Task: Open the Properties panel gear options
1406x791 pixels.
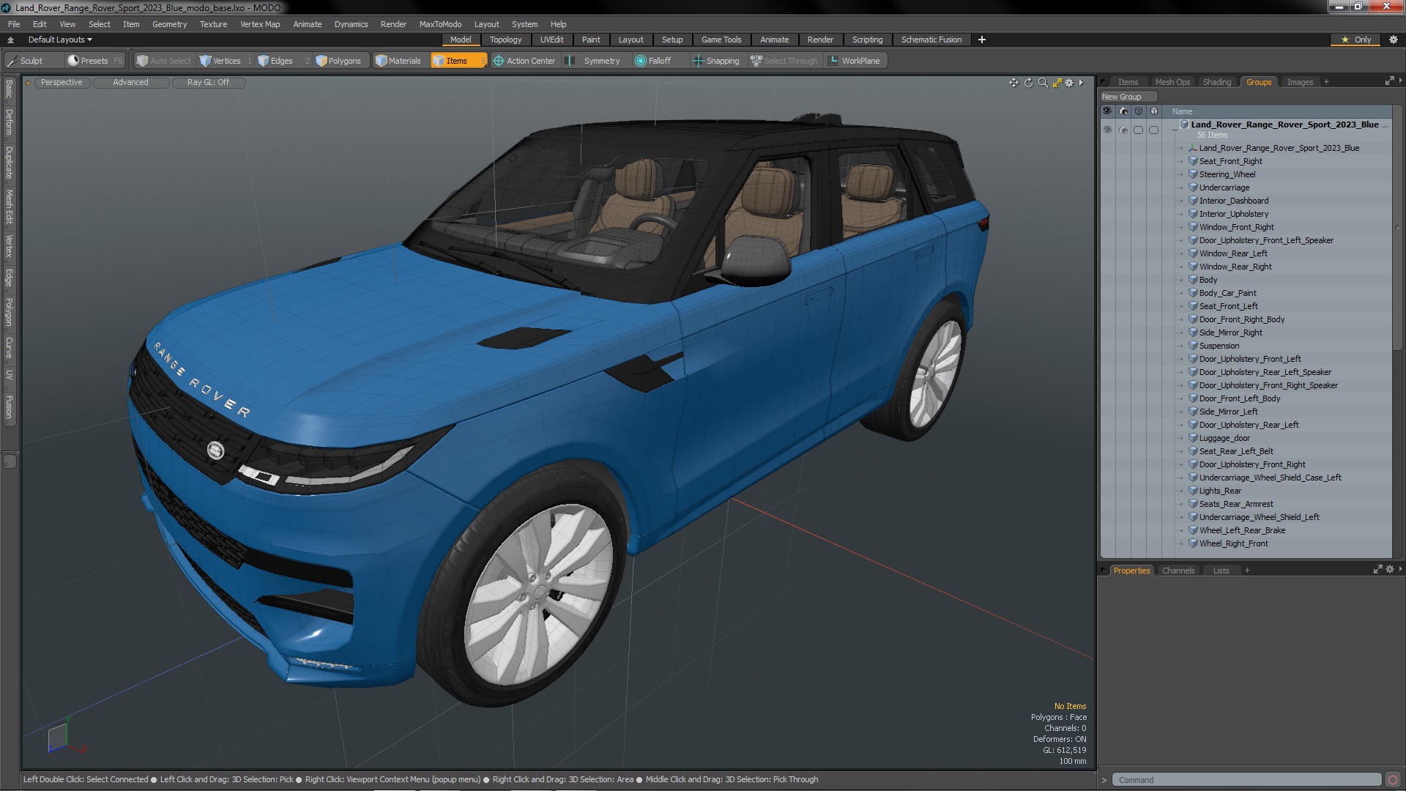Action: [1390, 570]
